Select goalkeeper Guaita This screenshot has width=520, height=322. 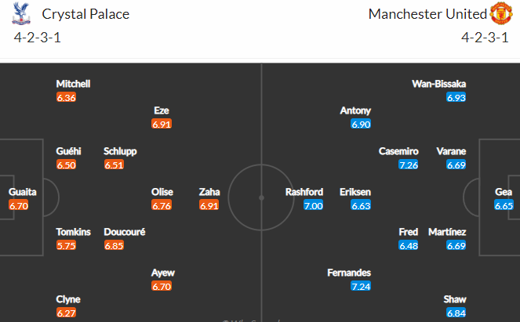23,192
